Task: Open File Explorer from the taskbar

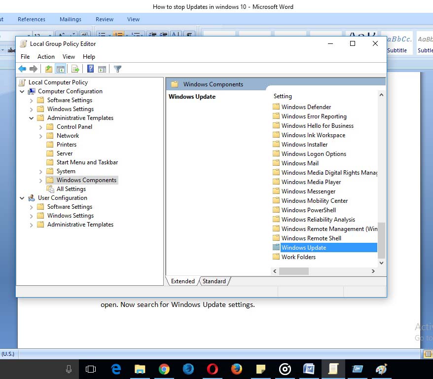Action: click(140, 369)
